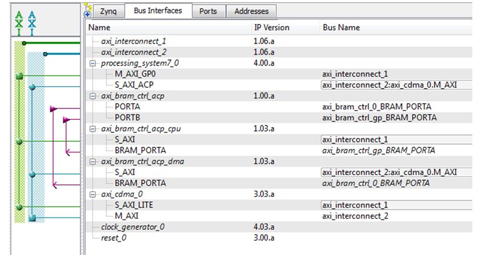Click the teal circle connector for S_AXI_ACP

click(x=33, y=86)
